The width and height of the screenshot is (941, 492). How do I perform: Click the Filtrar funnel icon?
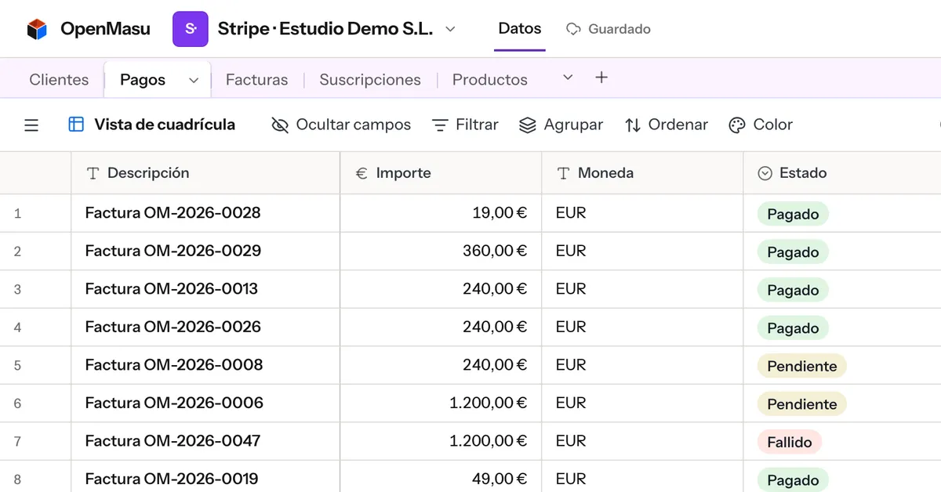click(x=441, y=125)
